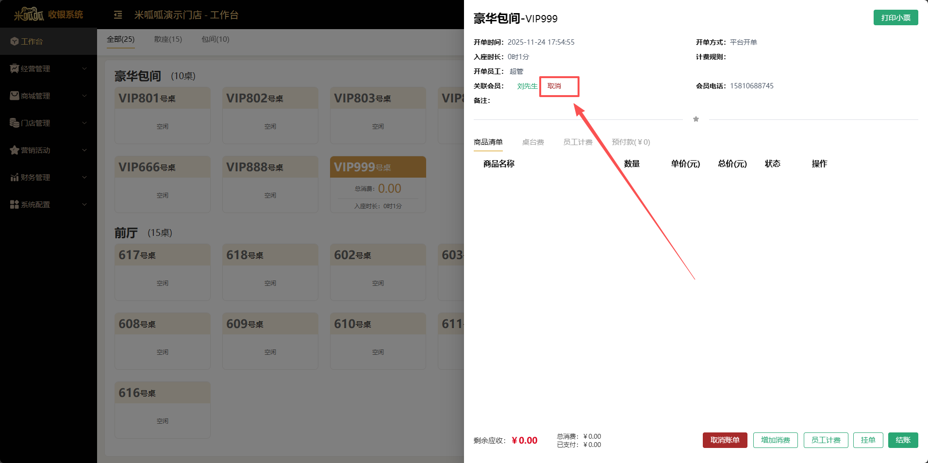This screenshot has height=463, width=928.
Task: Click the menu collapse icon in header
Action: click(118, 15)
